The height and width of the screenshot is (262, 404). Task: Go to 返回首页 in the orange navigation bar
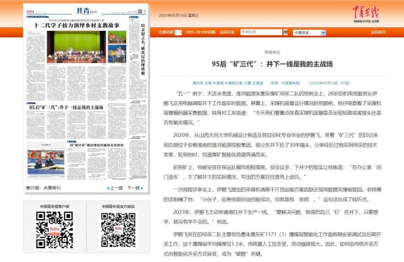[378, 32]
